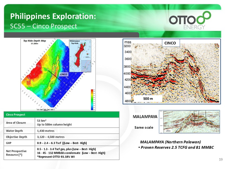Click the '500 m' scale label
225x169 pixels.
(148, 99)
